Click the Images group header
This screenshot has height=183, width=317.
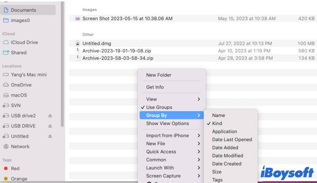point(89,10)
